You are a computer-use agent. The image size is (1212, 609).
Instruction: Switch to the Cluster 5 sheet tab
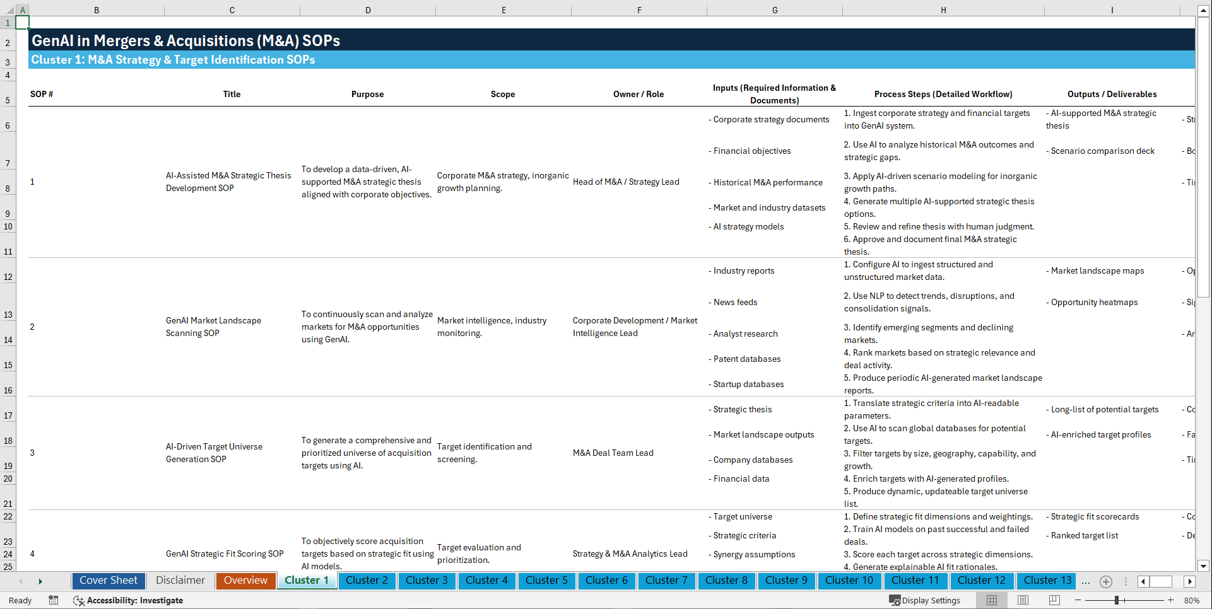[x=546, y=581]
